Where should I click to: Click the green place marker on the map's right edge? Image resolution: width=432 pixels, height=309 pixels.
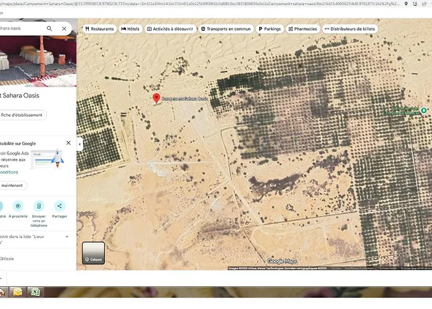(x=424, y=111)
